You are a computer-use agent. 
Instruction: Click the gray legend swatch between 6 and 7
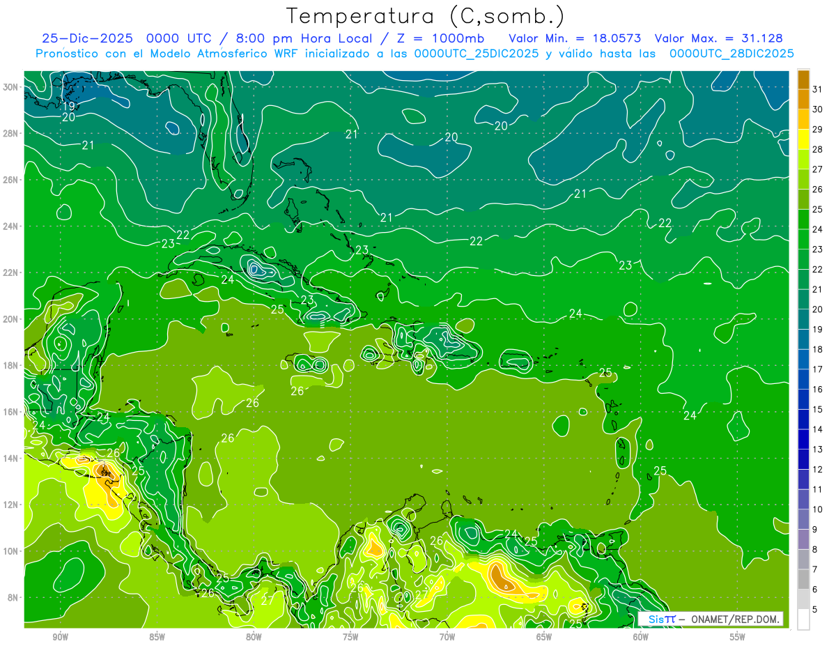click(803, 579)
